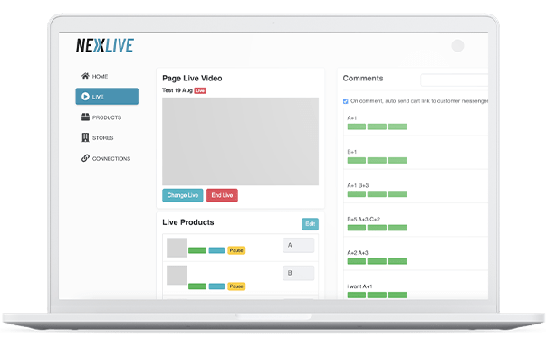The height and width of the screenshot is (338, 546).
Task: Click the NexLive logo
Action: (x=105, y=45)
